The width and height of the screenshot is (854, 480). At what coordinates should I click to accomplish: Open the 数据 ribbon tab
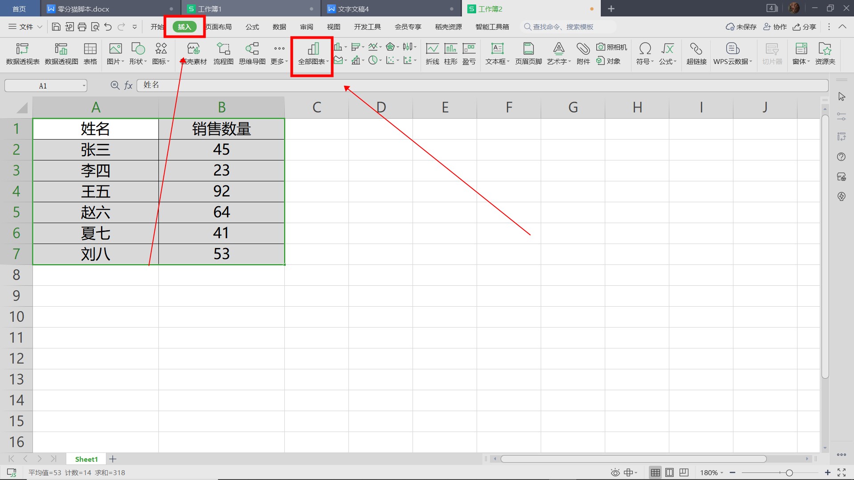pos(279,27)
